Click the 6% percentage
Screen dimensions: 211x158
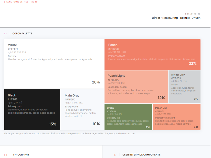(x=196, y=99)
